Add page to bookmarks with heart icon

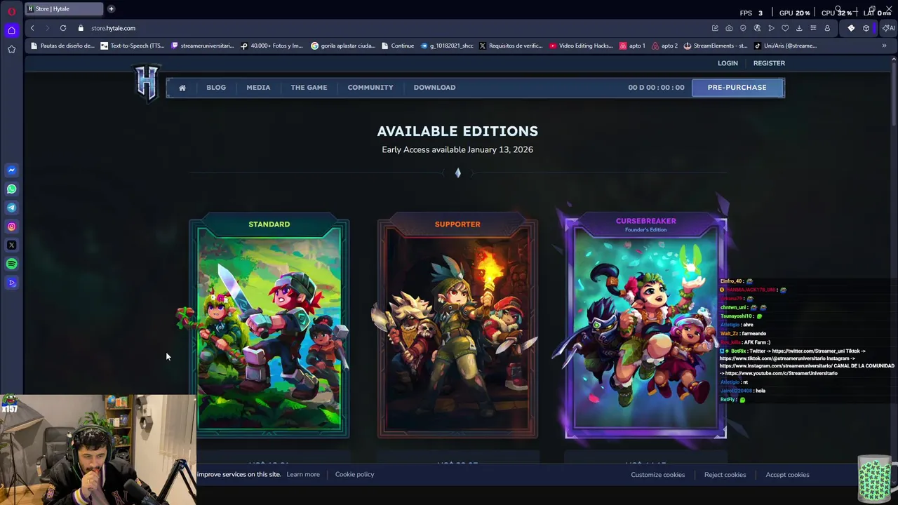[x=785, y=28]
